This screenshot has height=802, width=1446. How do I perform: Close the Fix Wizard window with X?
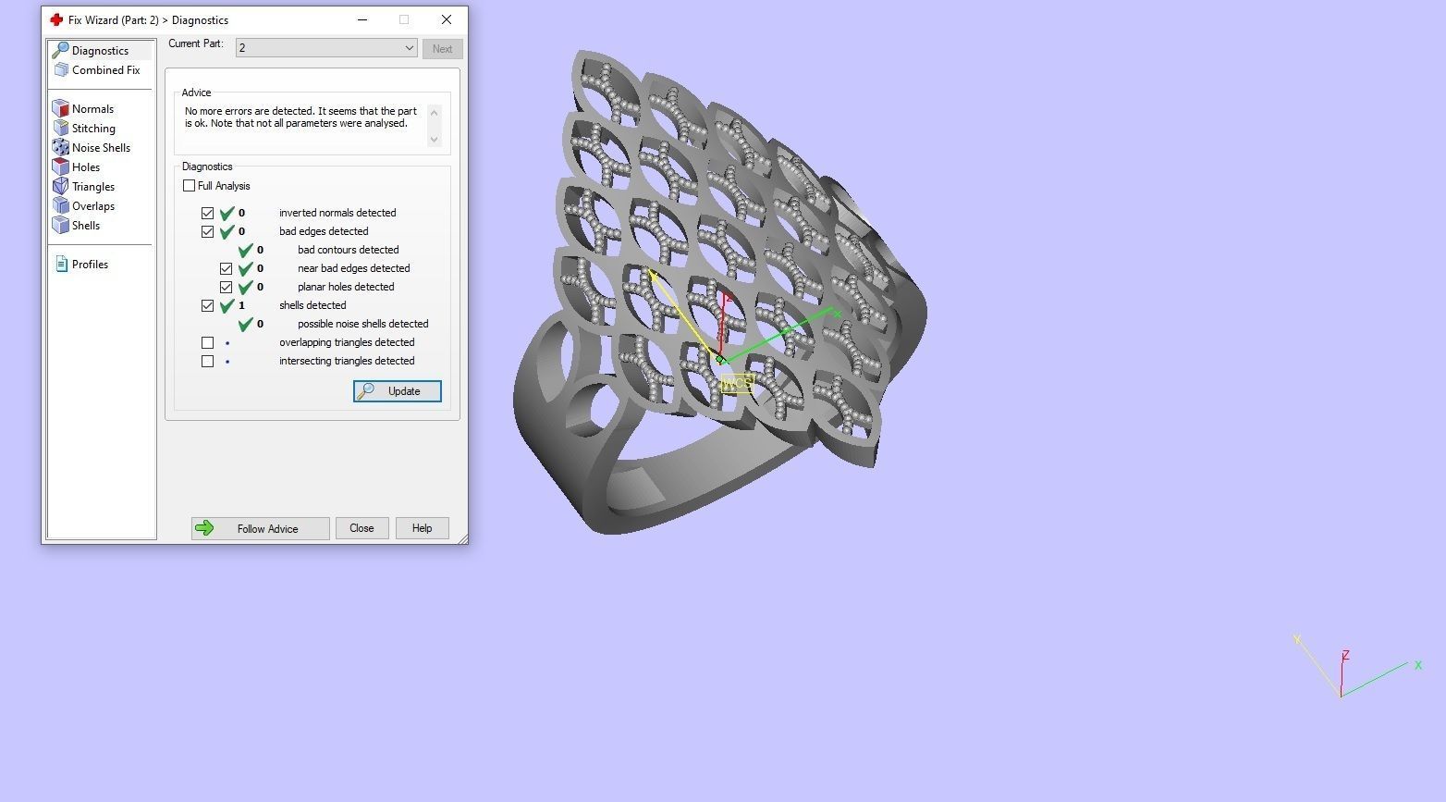(x=447, y=19)
